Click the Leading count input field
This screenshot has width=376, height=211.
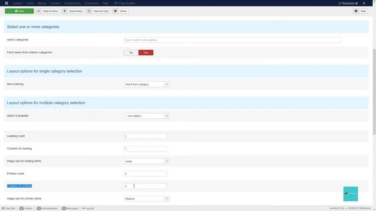coord(145,136)
